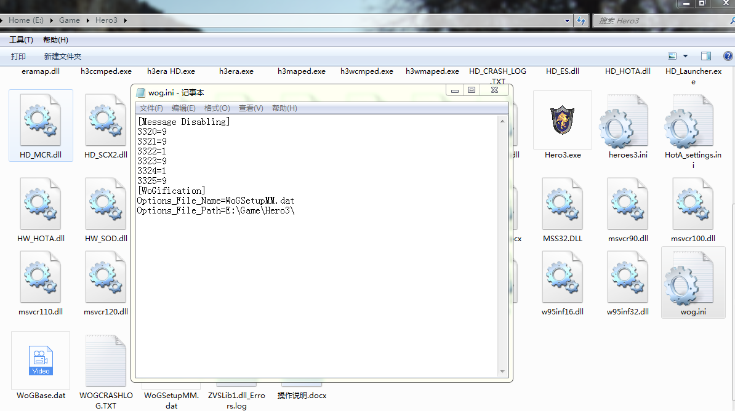Select the msvcr120.dll file icon
735x411 pixels.
(105, 277)
